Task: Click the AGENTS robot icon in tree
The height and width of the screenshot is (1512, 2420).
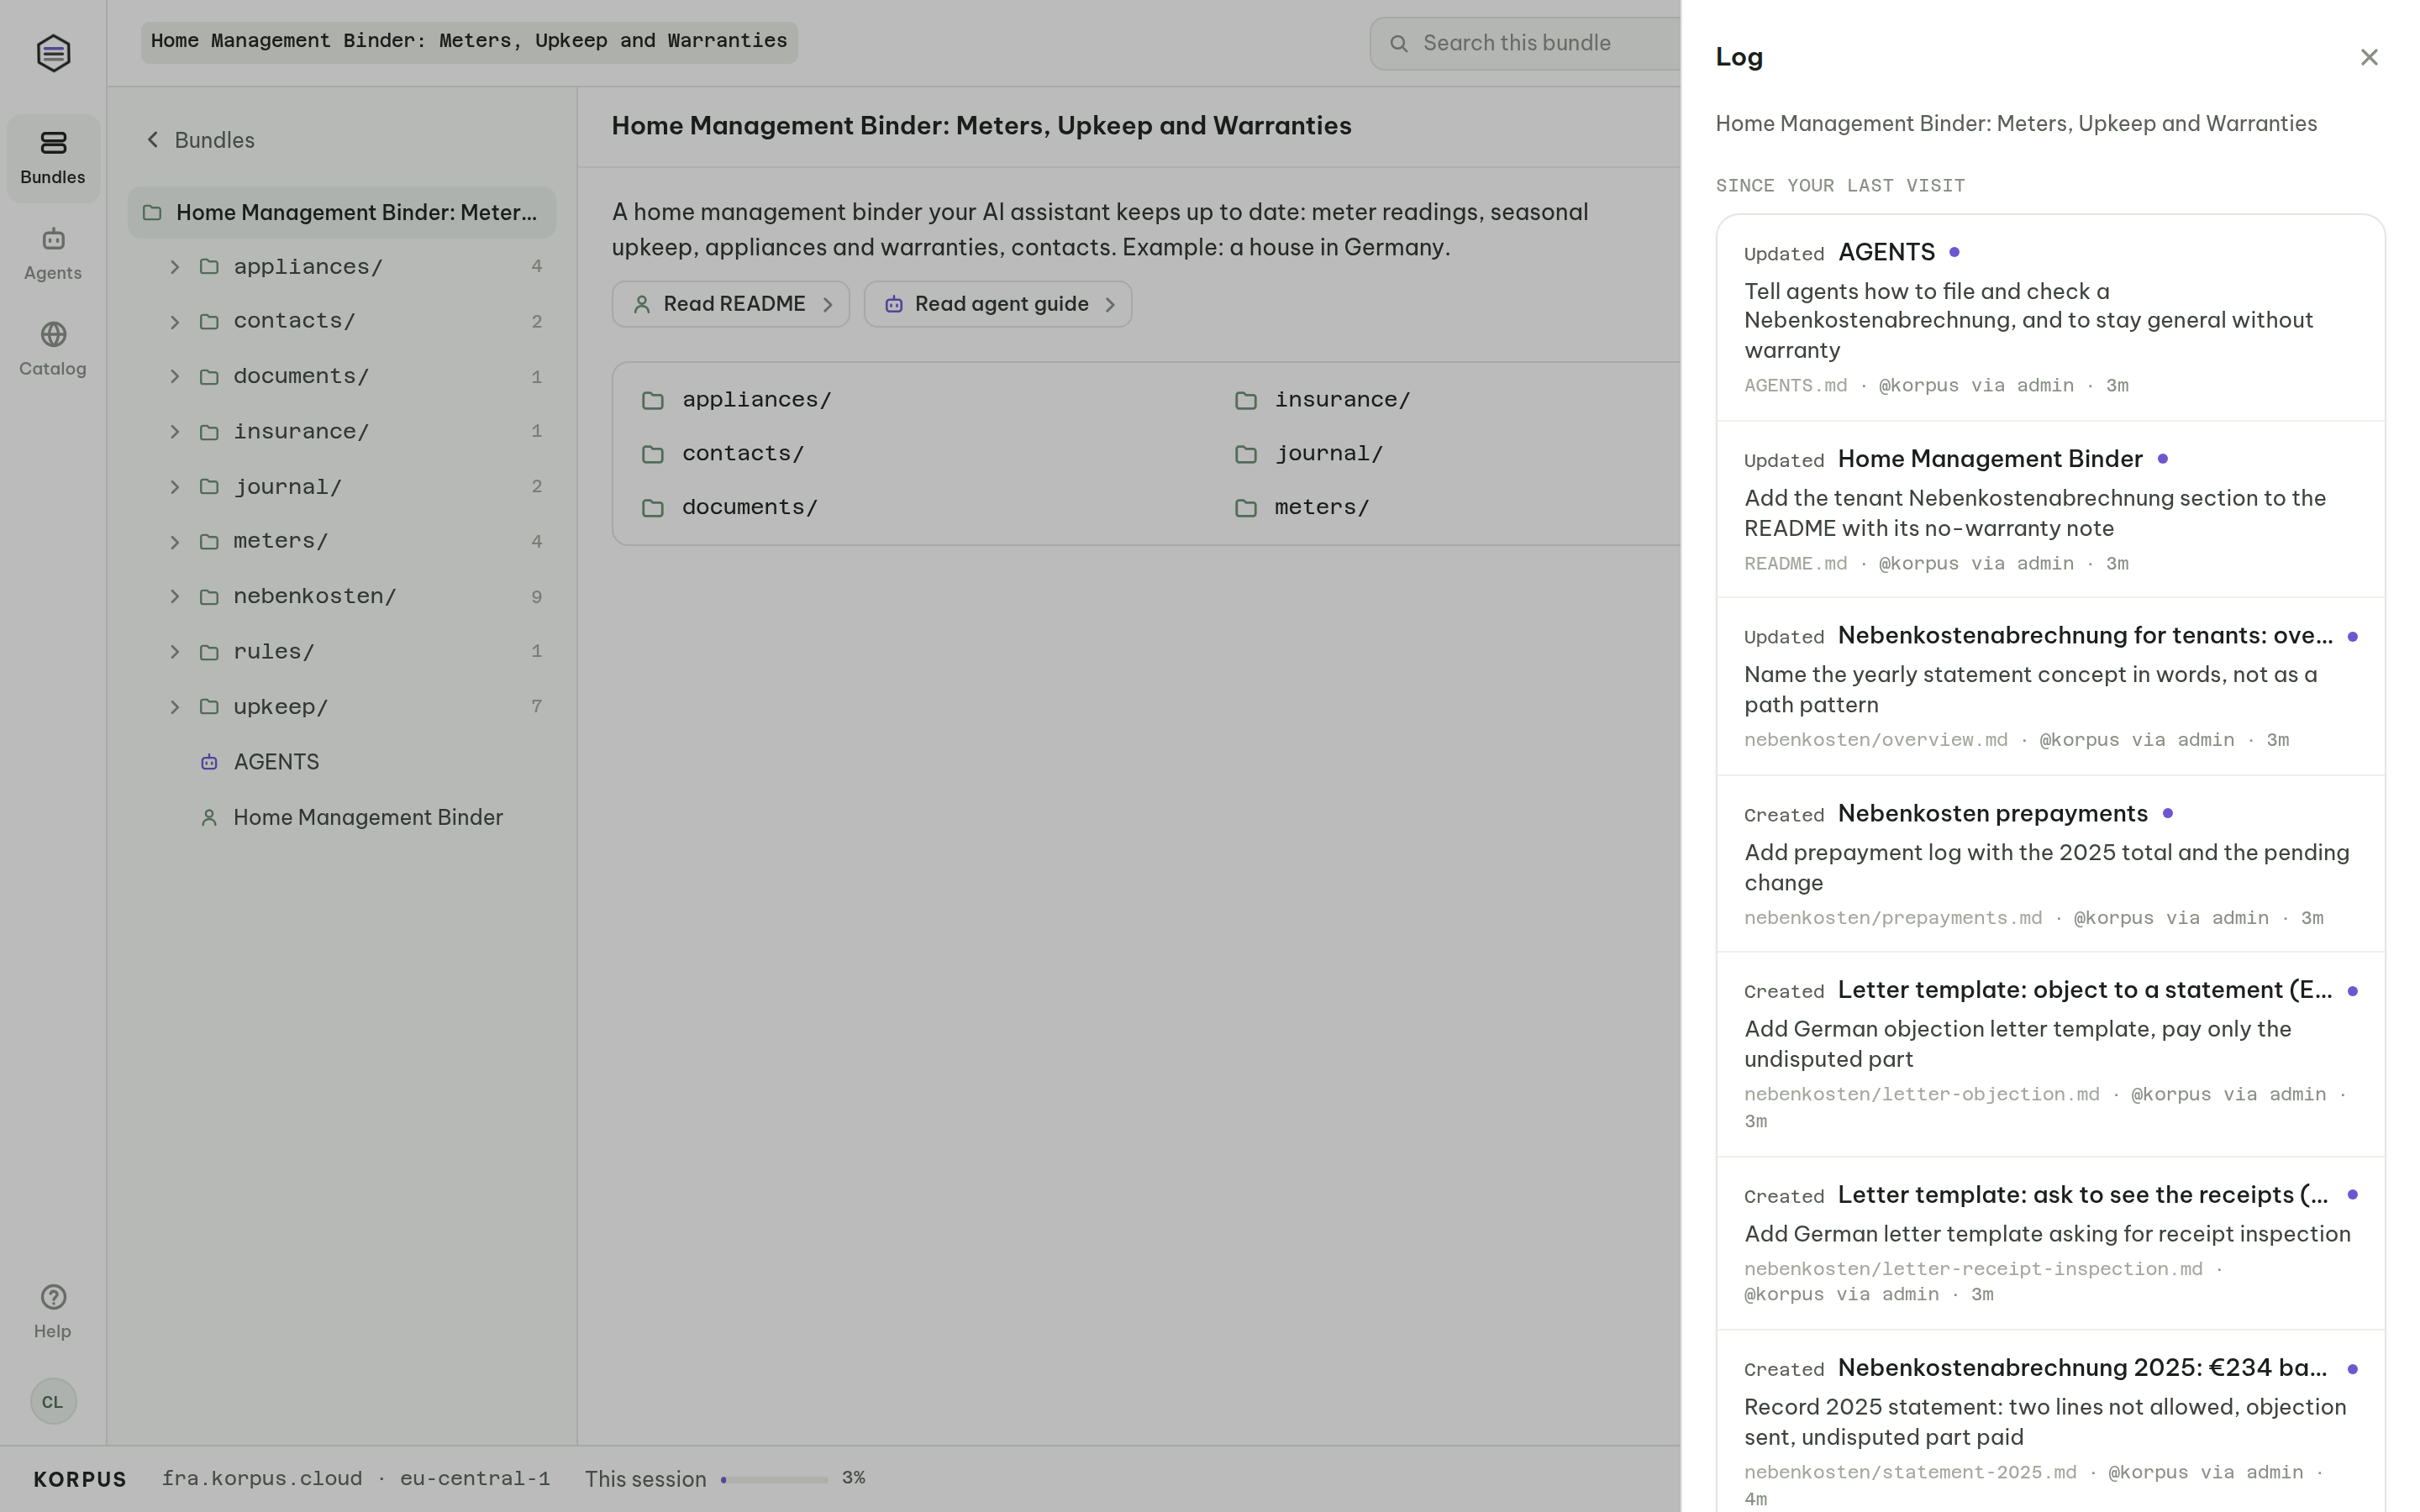Action: (209, 762)
